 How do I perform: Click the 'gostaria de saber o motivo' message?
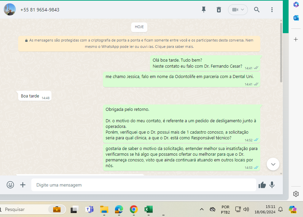pyautogui.click(x=182, y=157)
